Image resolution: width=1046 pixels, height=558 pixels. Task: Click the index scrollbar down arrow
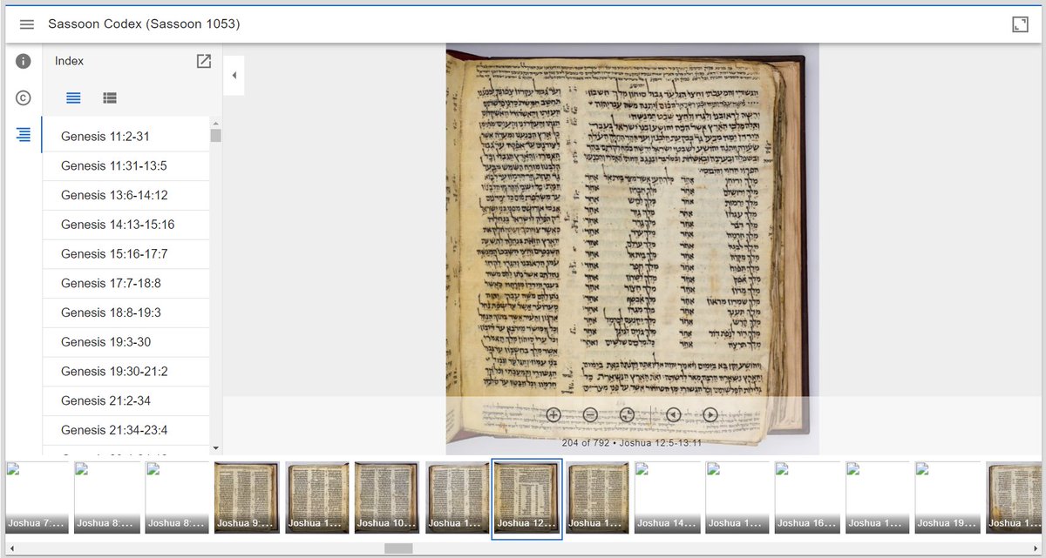[x=216, y=449]
